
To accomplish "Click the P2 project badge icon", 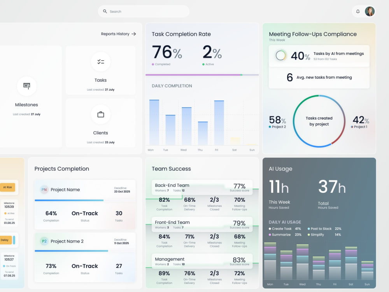I will 44,241.
